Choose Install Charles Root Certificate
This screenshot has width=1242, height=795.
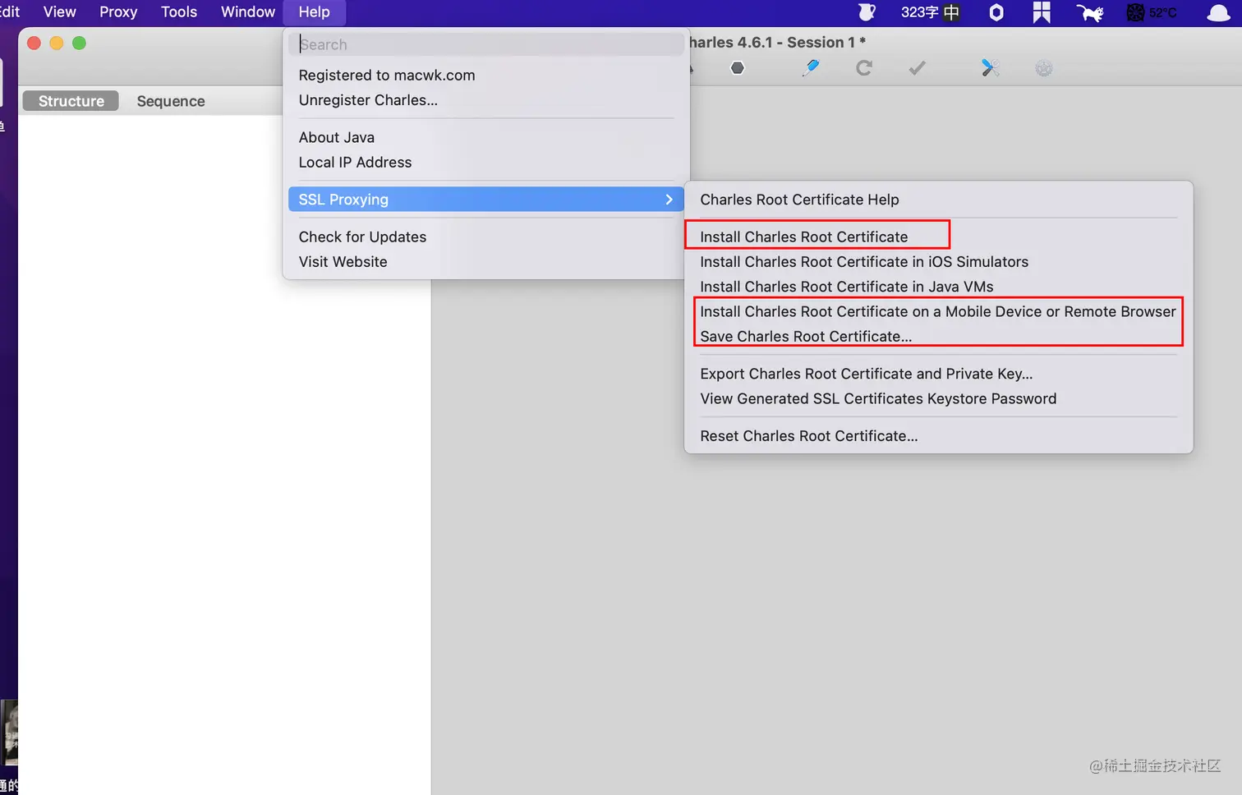point(938,237)
